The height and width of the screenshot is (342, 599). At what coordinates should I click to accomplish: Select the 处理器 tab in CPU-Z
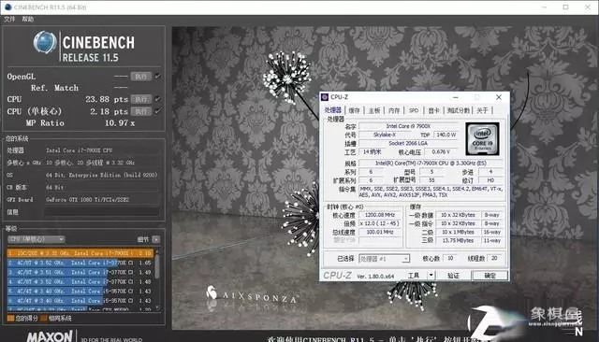(333, 110)
